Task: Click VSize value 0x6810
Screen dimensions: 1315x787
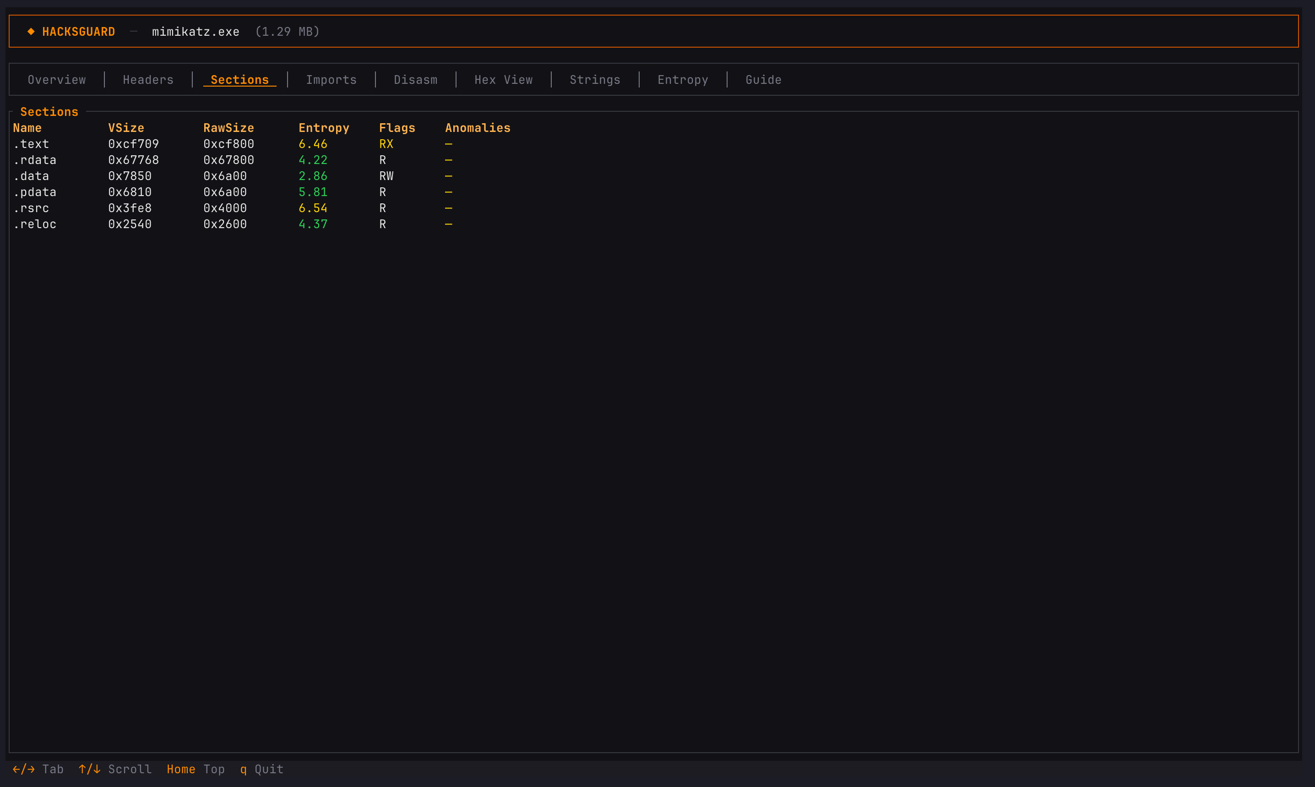Action: (x=130, y=192)
